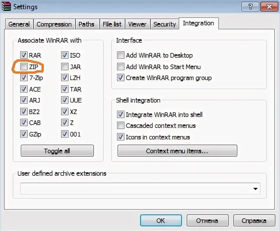Screen dimensions: 280x231
Task: Enable the ZIP association checkbox
Action: [24, 67]
